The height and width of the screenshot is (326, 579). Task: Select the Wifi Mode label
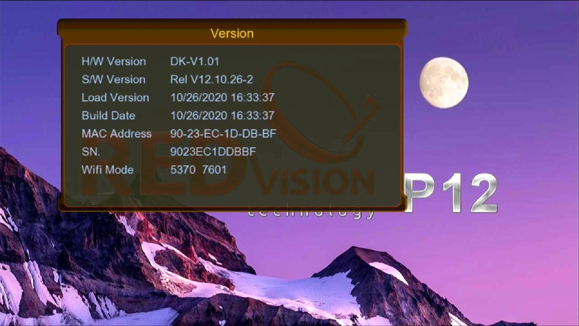pyautogui.click(x=107, y=170)
